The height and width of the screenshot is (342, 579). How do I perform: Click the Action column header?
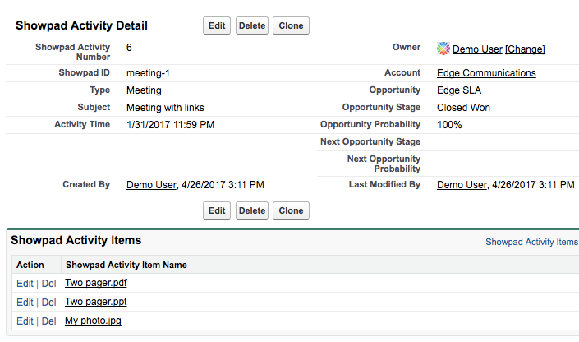(30, 265)
